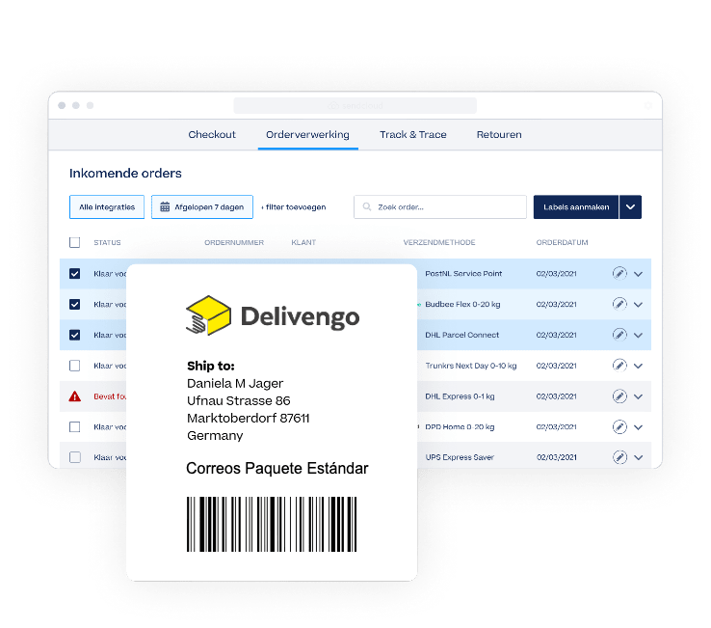This screenshot has width=711, height=628.
Task: Sort by the ORDERDATUM column header
Action: click(x=562, y=242)
